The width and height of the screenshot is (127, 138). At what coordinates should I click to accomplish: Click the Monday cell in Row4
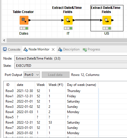(73, 112)
